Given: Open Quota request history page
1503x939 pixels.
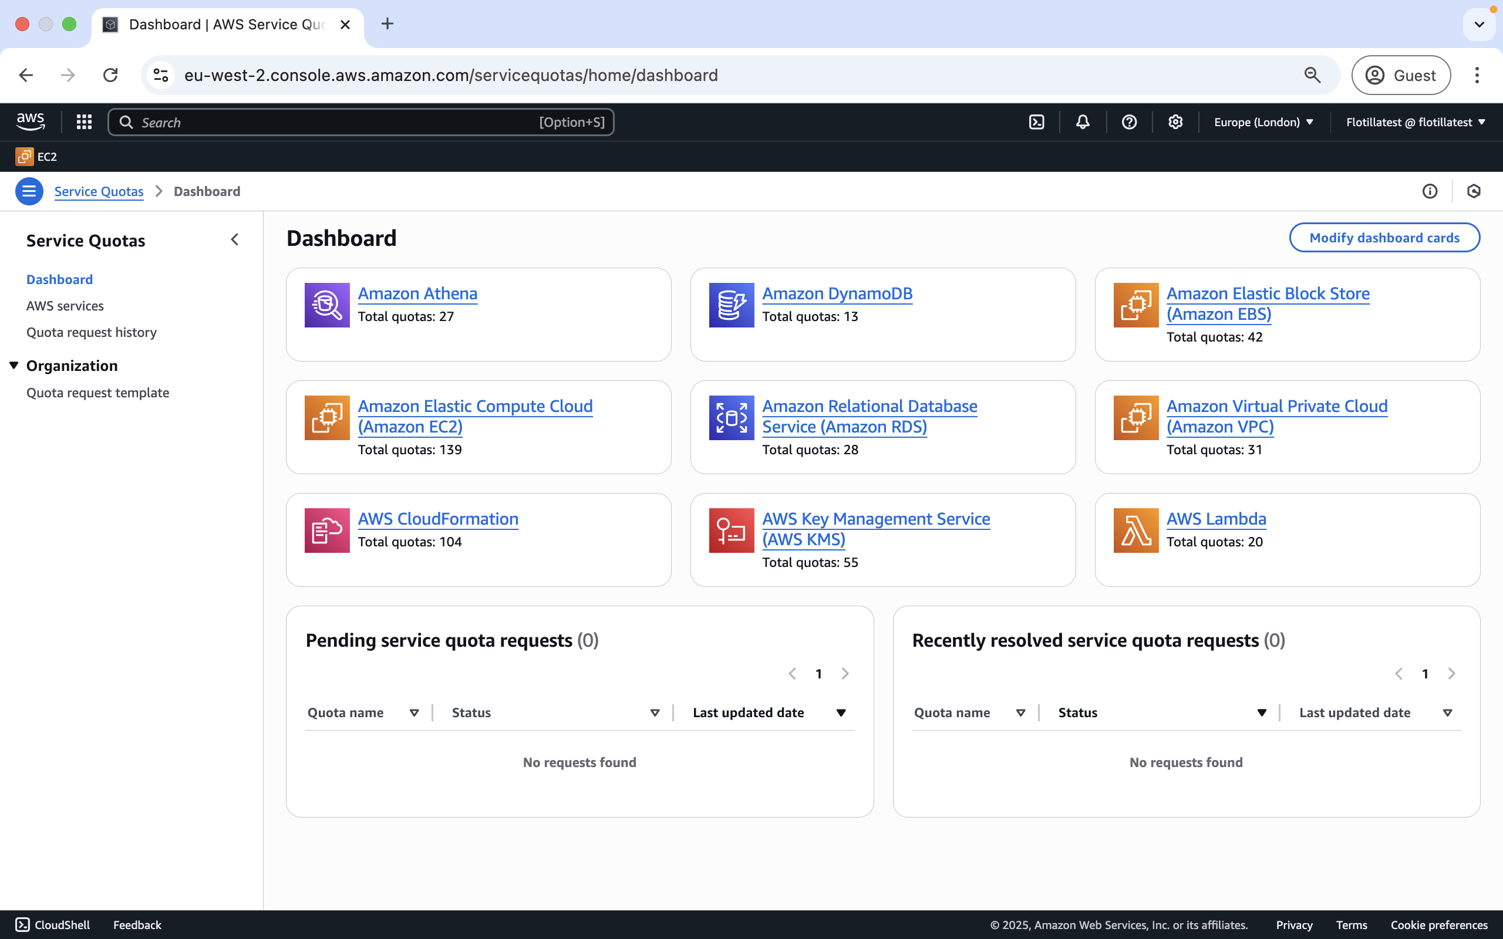Looking at the screenshot, I should (x=92, y=332).
